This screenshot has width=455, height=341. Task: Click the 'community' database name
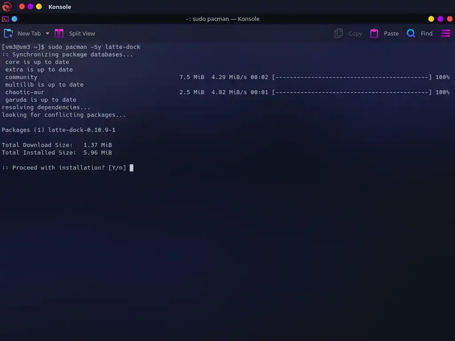21,77
